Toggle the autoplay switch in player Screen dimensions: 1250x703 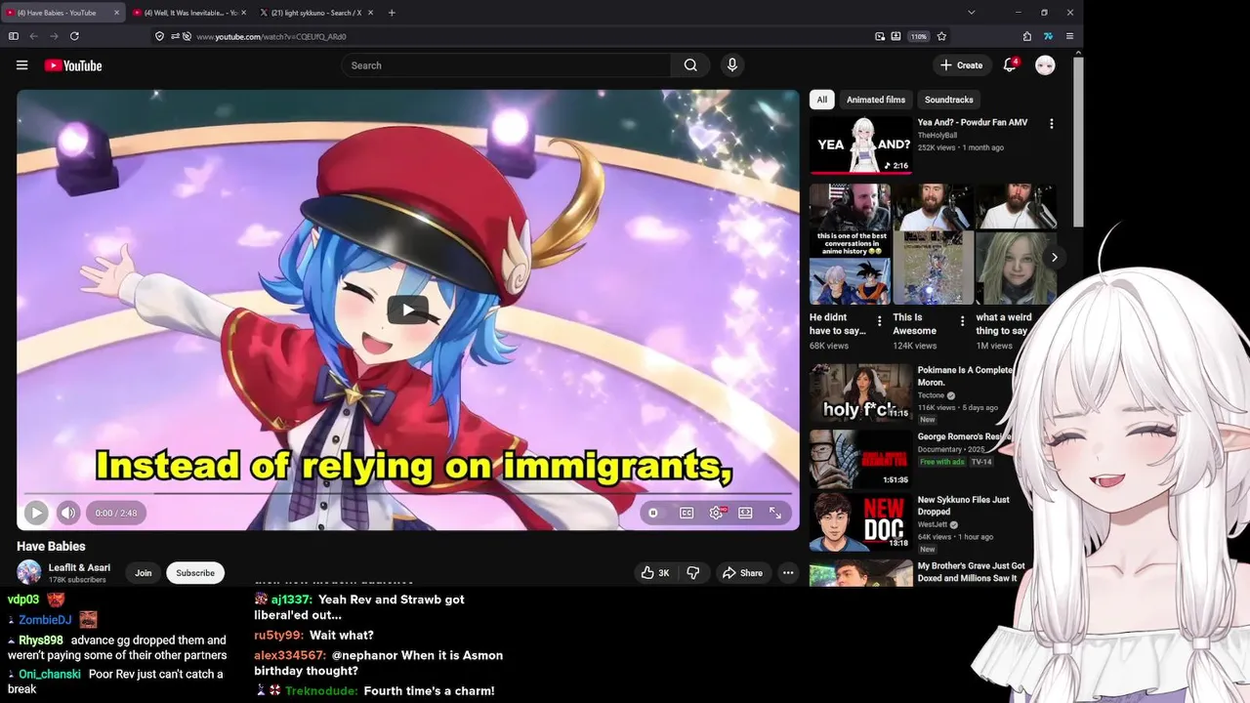click(653, 513)
